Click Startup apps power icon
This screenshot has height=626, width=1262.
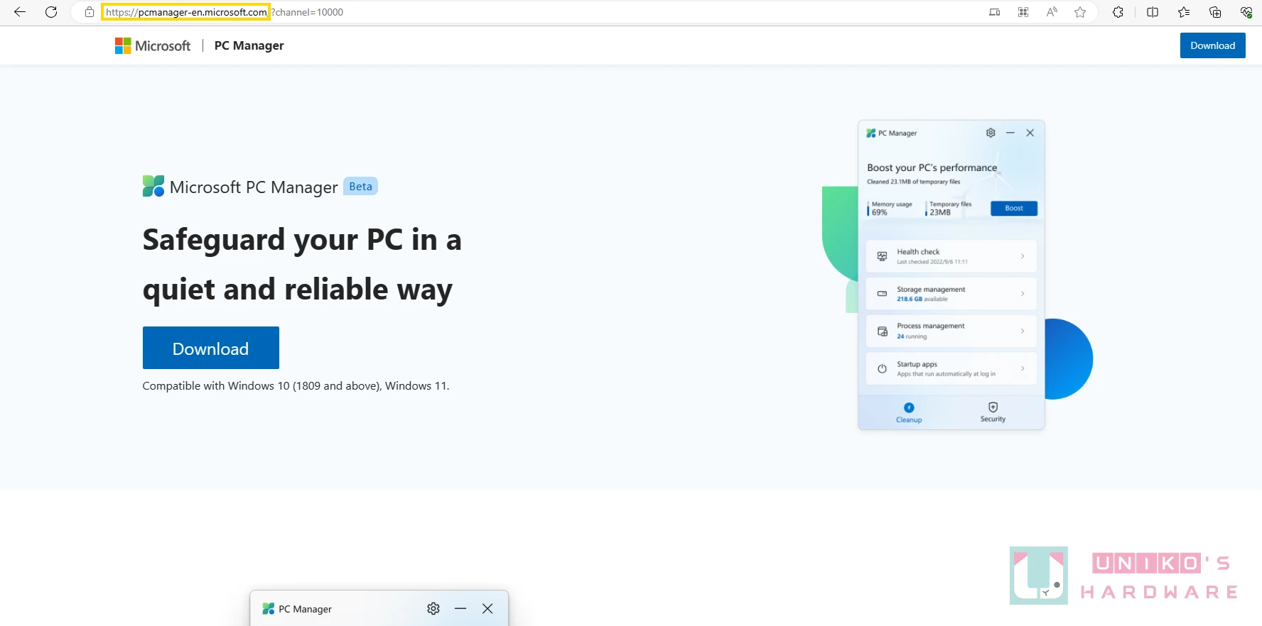pyautogui.click(x=882, y=368)
